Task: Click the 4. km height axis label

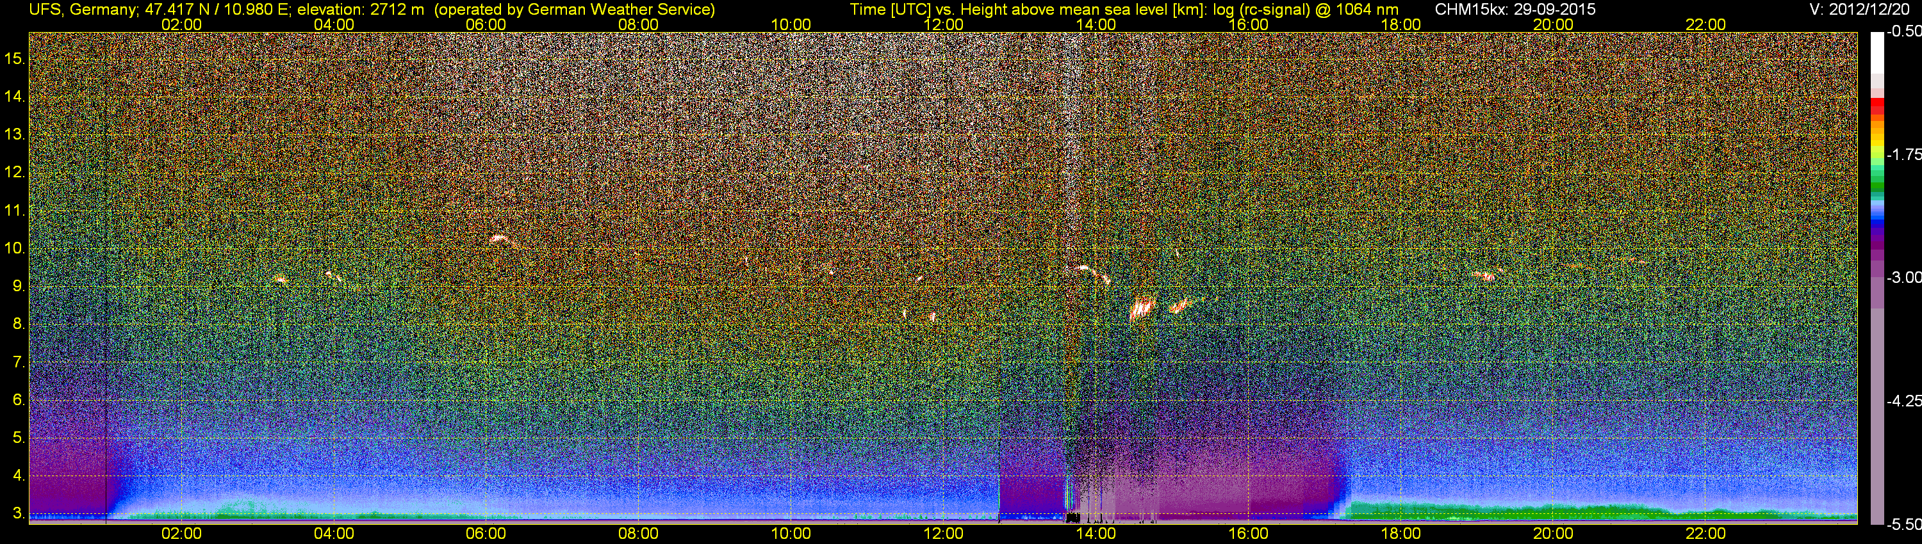Action: tap(19, 476)
